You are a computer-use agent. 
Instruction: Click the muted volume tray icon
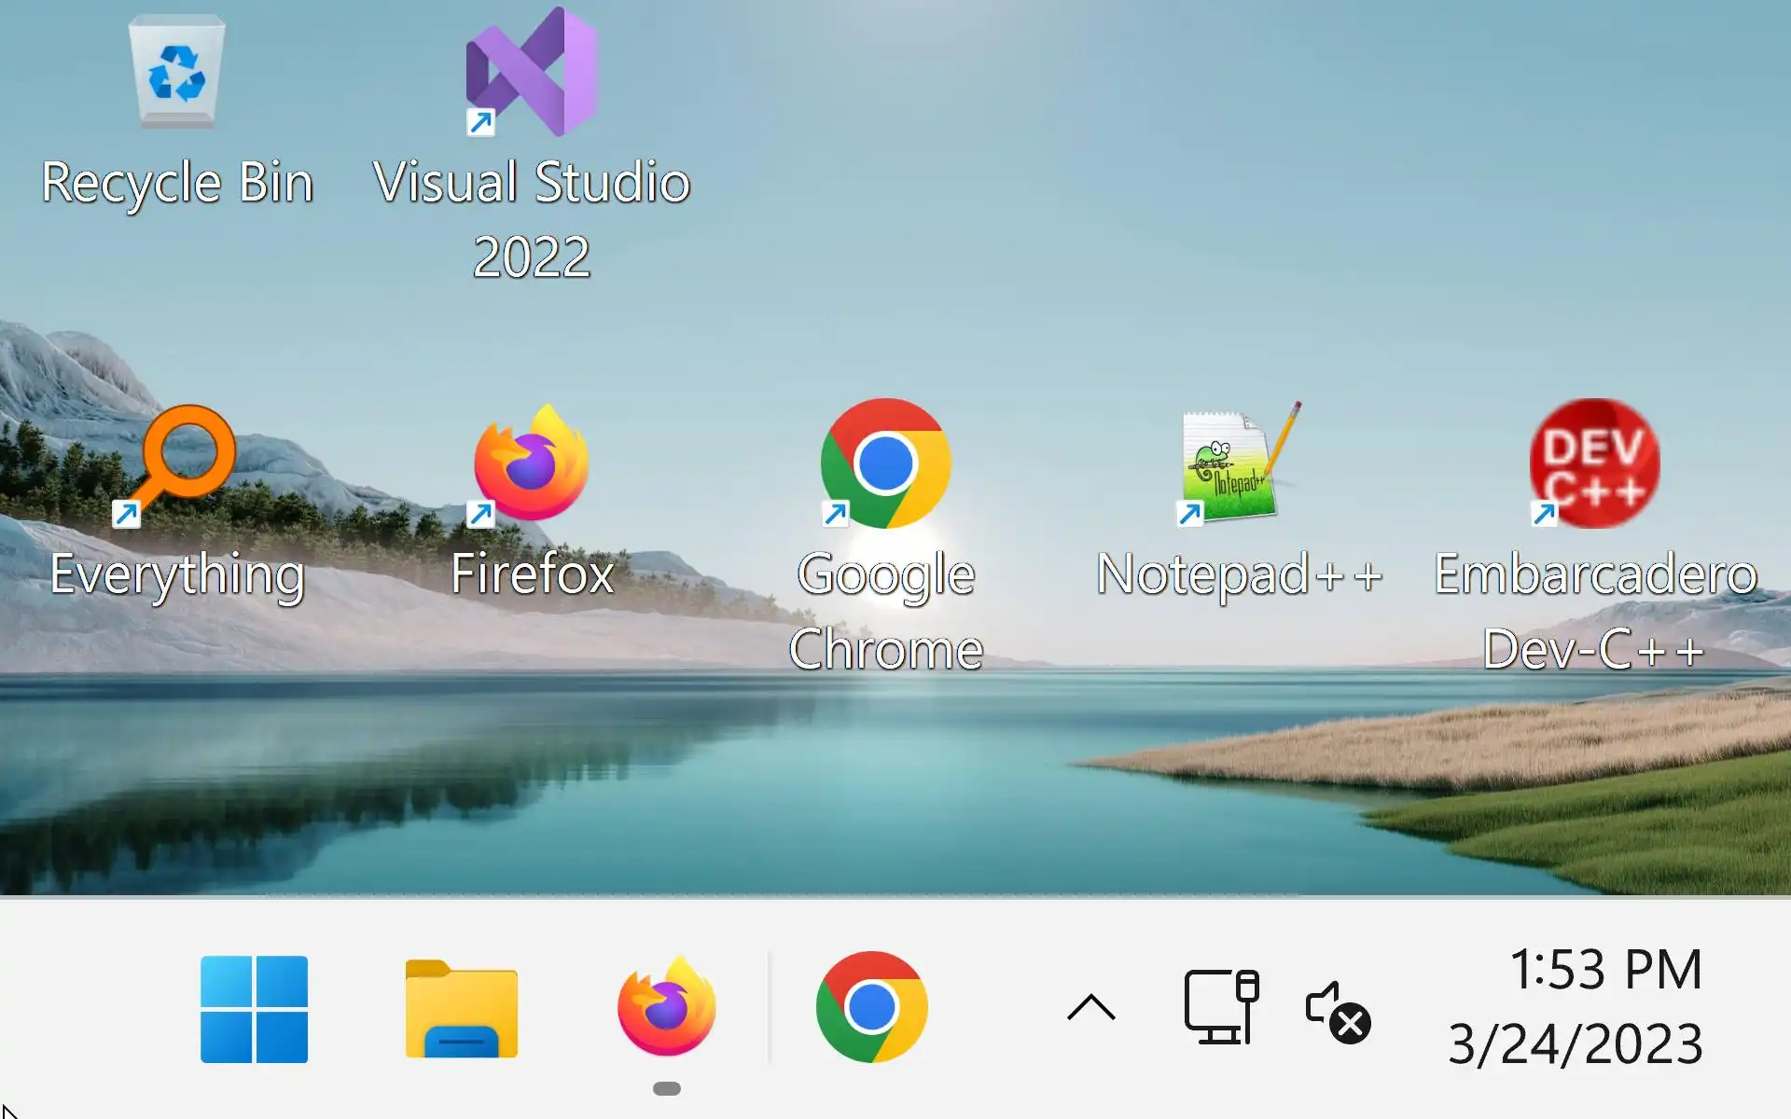click(1337, 1011)
